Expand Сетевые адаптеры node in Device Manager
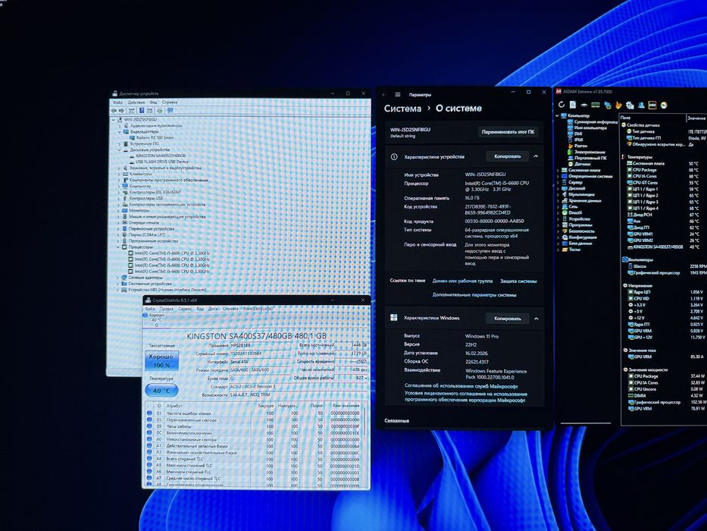This screenshot has width=707, height=531. (x=118, y=278)
